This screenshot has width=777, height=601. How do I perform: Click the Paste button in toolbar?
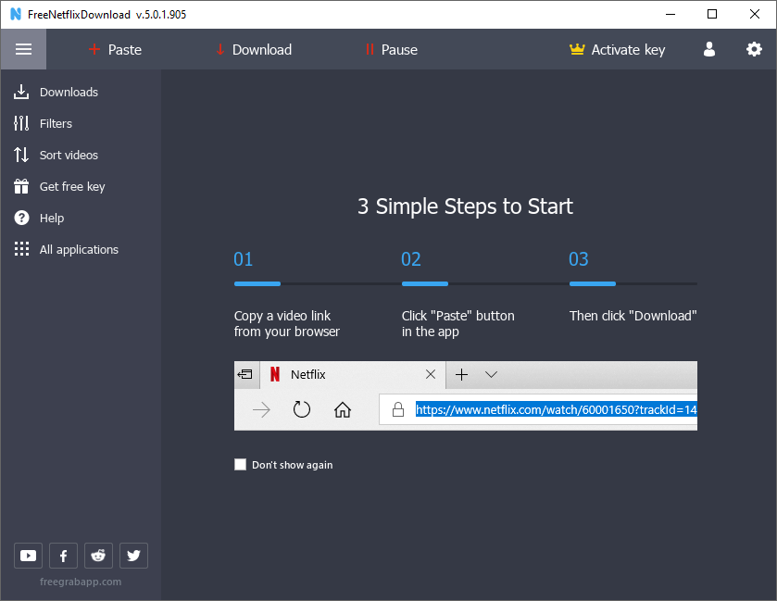(x=115, y=50)
